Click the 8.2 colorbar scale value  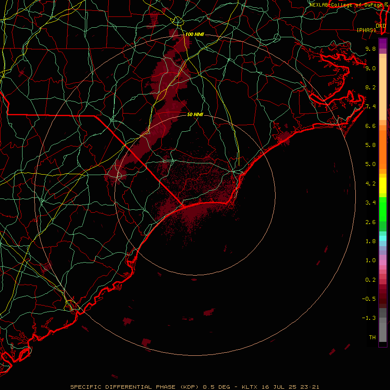click(370, 87)
